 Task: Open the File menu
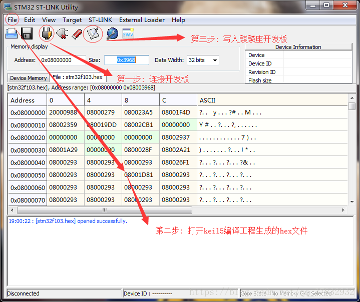pos(12,19)
